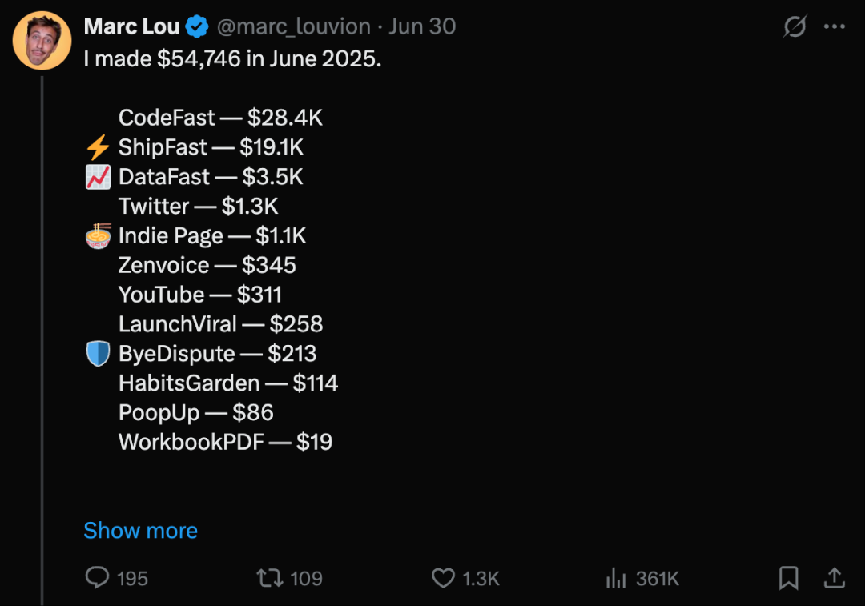Like the post with the heart icon
The height and width of the screenshot is (606, 865).
pyautogui.click(x=443, y=578)
